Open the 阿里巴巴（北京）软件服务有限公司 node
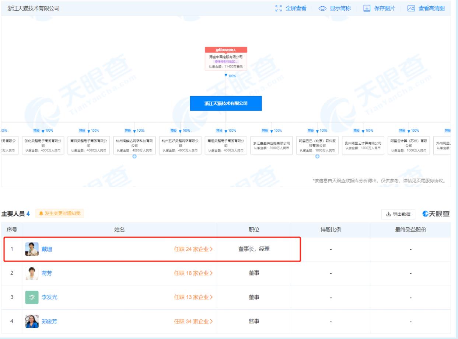The width and height of the screenshot is (458, 339). pyautogui.click(x=317, y=145)
